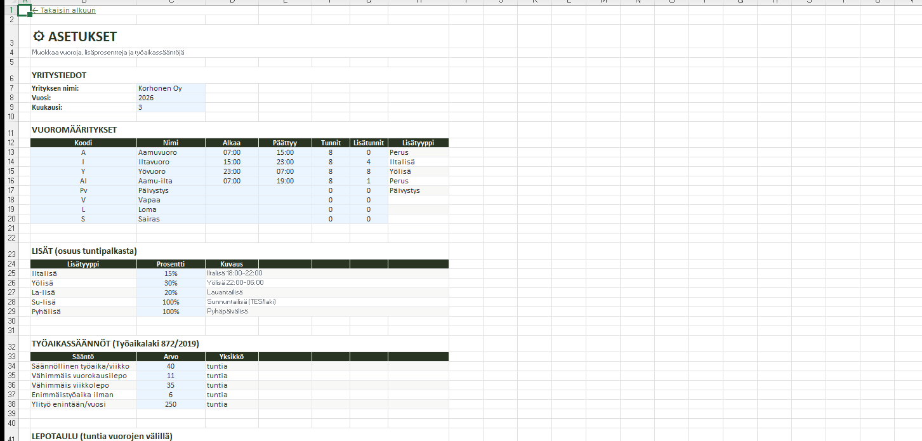
Task: Select the Iltalisä percentage cell 15%
Action: click(171, 273)
